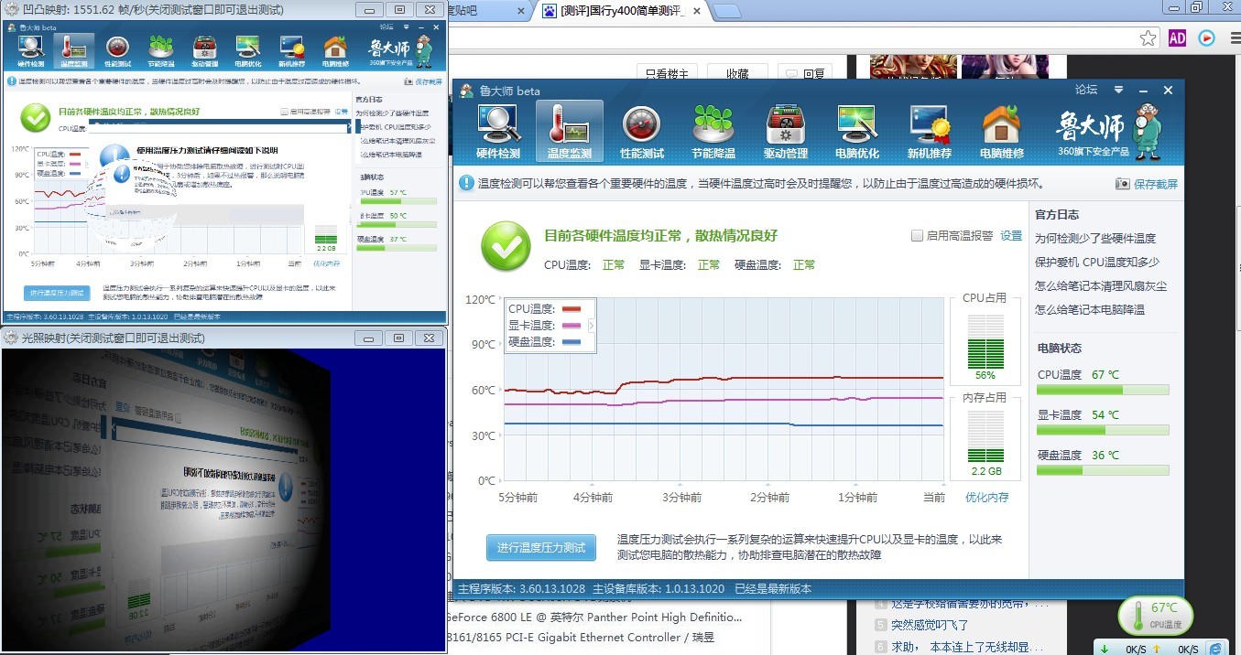Click the 只看楼主 button on the page
Image resolution: width=1241 pixels, height=655 pixels.
tap(668, 74)
